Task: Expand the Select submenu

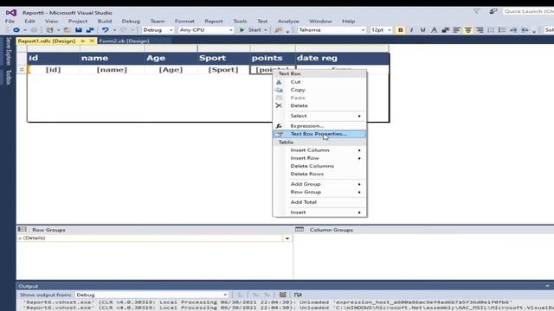Action: [319, 116]
